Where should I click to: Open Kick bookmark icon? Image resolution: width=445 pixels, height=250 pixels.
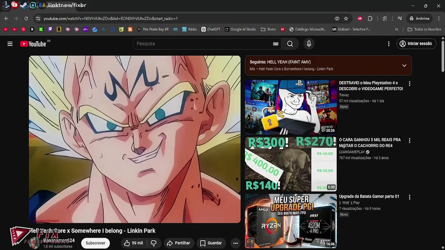click(x=41, y=30)
